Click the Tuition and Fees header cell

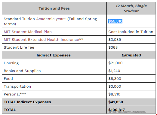click(54, 8)
